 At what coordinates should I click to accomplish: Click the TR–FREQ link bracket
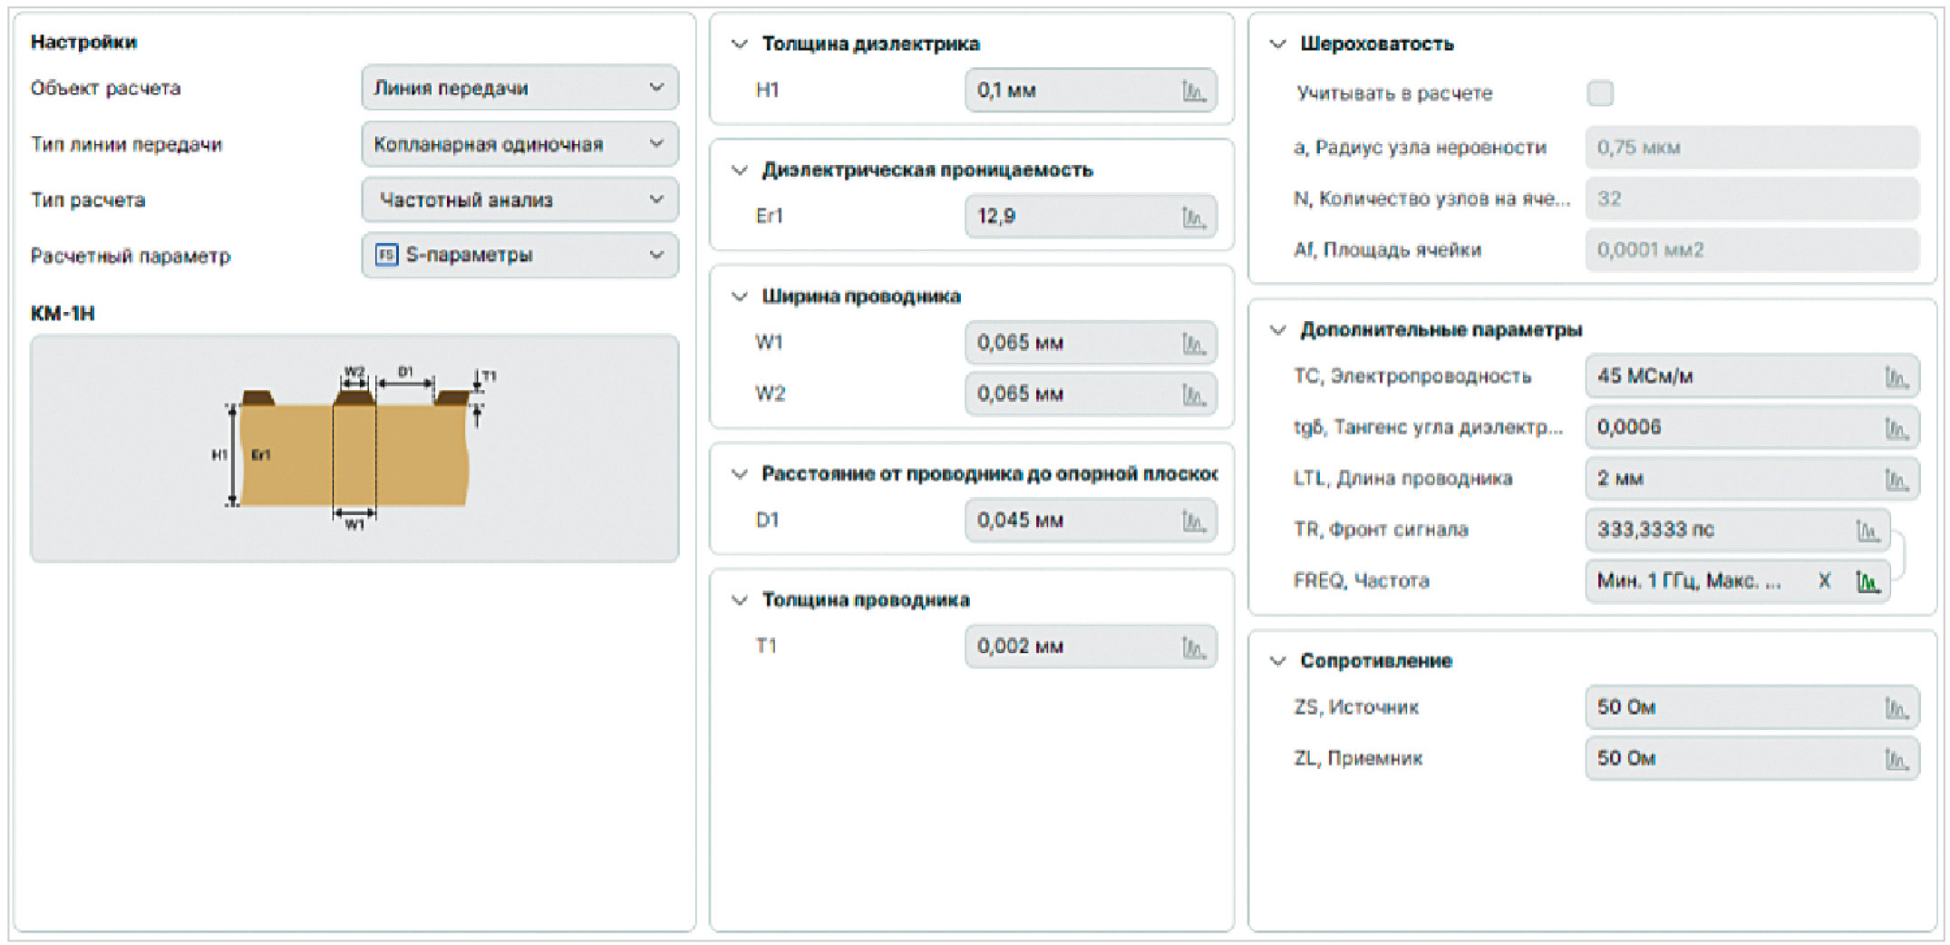pos(1898,555)
